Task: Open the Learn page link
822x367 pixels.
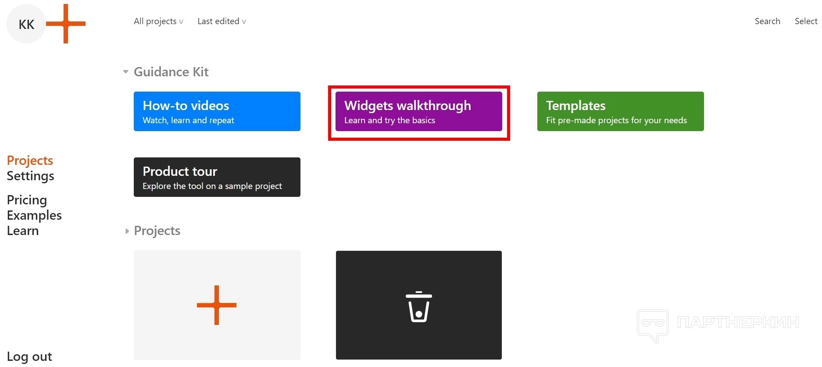Action: coord(23,231)
